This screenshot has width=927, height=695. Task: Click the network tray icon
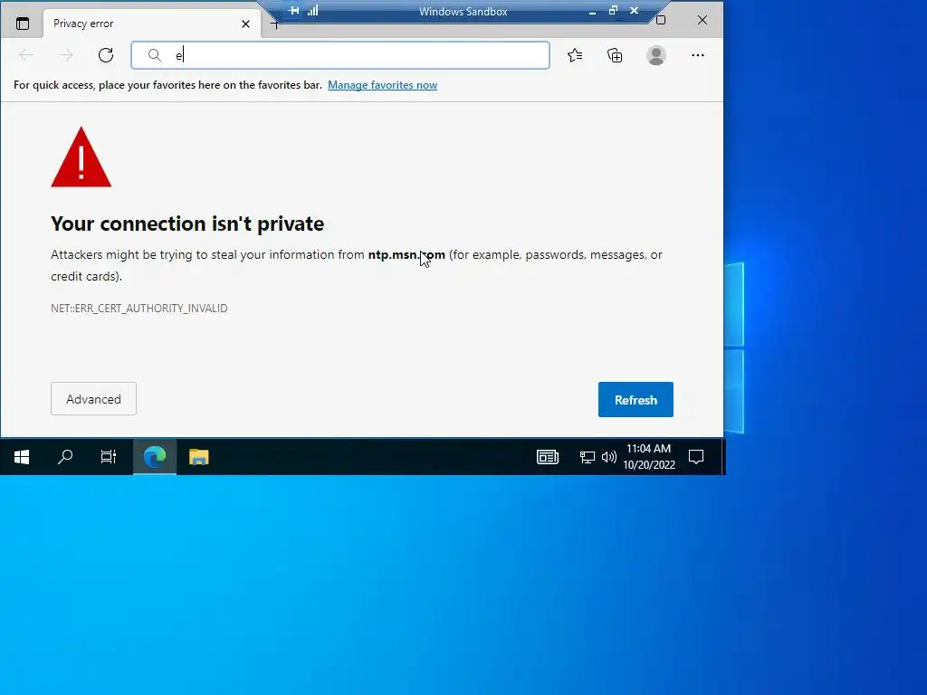click(587, 457)
